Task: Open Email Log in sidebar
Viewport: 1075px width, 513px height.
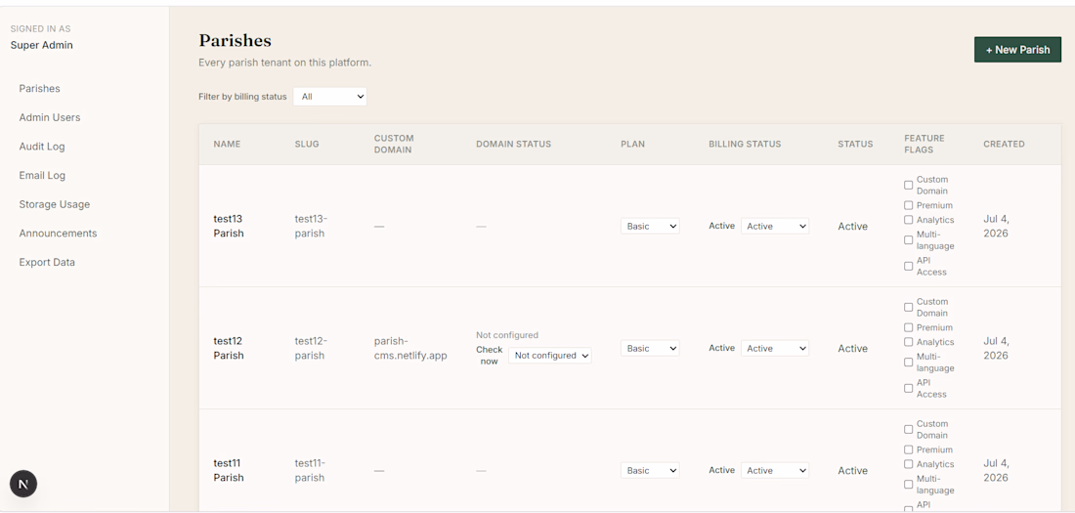Action: 42,176
